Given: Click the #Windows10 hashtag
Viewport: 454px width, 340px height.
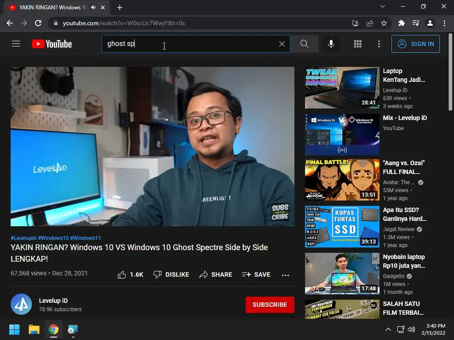Looking at the screenshot, I should [53, 238].
